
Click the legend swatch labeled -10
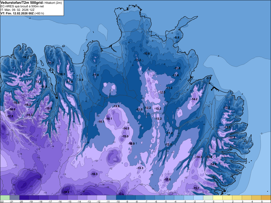click(x=121, y=198)
